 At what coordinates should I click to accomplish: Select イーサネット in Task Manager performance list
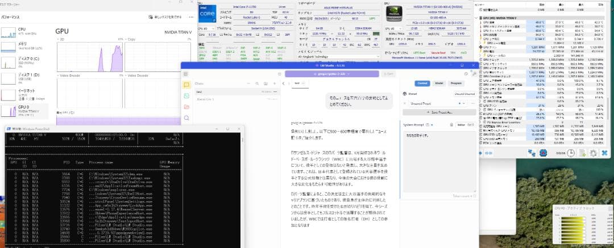(24, 95)
